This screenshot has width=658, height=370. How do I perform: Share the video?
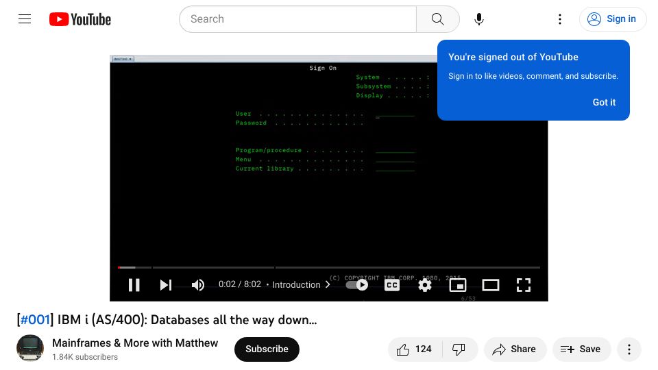pos(515,349)
